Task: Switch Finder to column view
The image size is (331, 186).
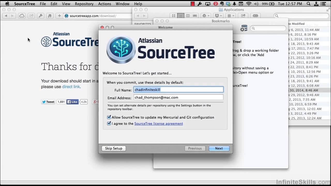Action: pos(188,16)
